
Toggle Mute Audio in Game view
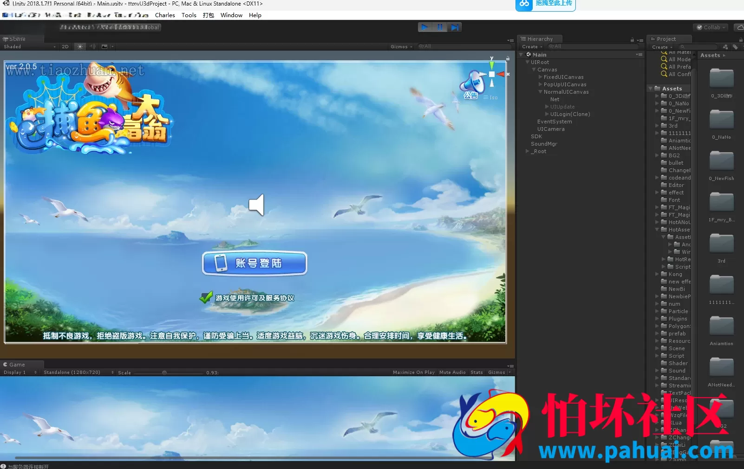pos(452,373)
